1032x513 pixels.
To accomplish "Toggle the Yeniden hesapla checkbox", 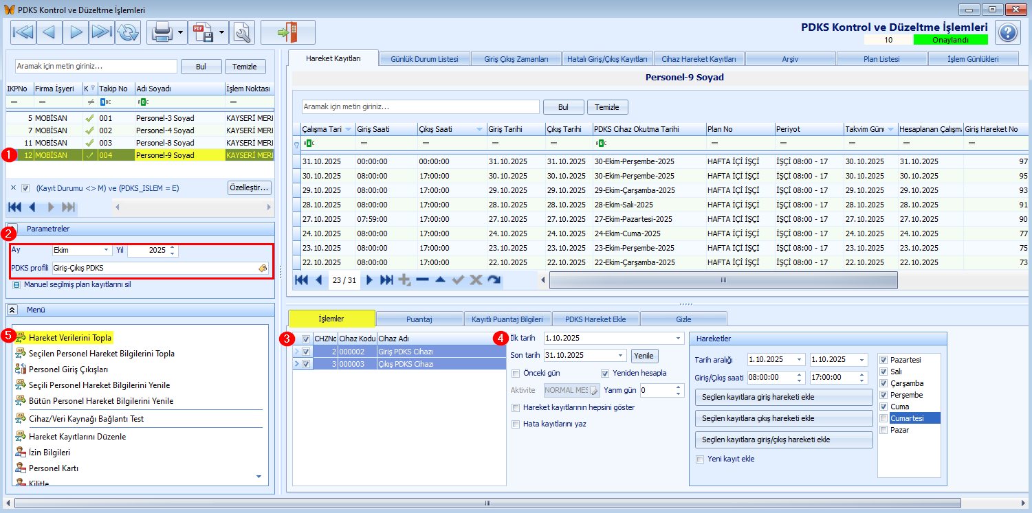I will (x=606, y=374).
